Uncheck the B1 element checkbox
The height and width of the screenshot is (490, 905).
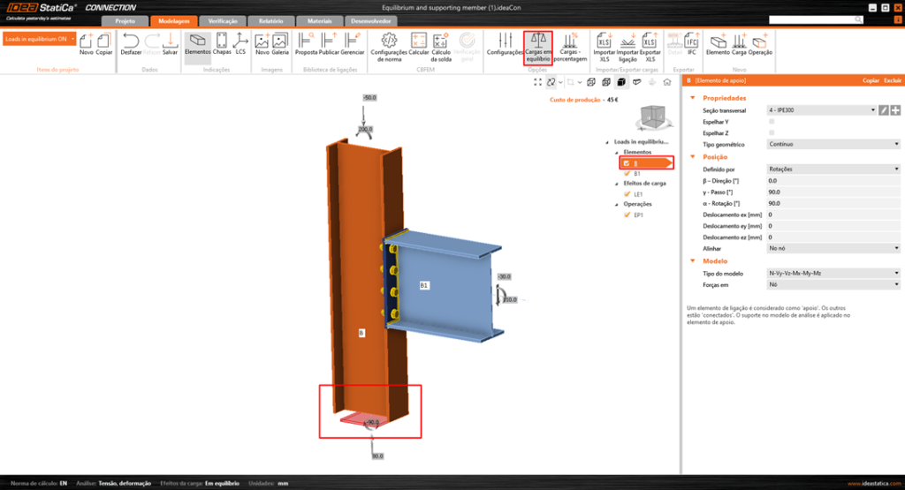point(626,174)
